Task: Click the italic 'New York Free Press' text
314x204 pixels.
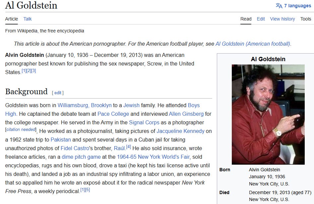Action: pos(105,187)
